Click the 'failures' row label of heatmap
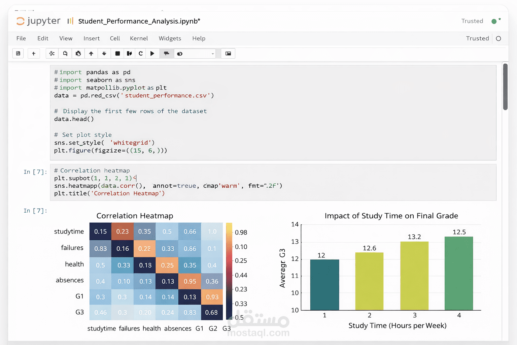This screenshot has height=345, width=517. coord(72,248)
